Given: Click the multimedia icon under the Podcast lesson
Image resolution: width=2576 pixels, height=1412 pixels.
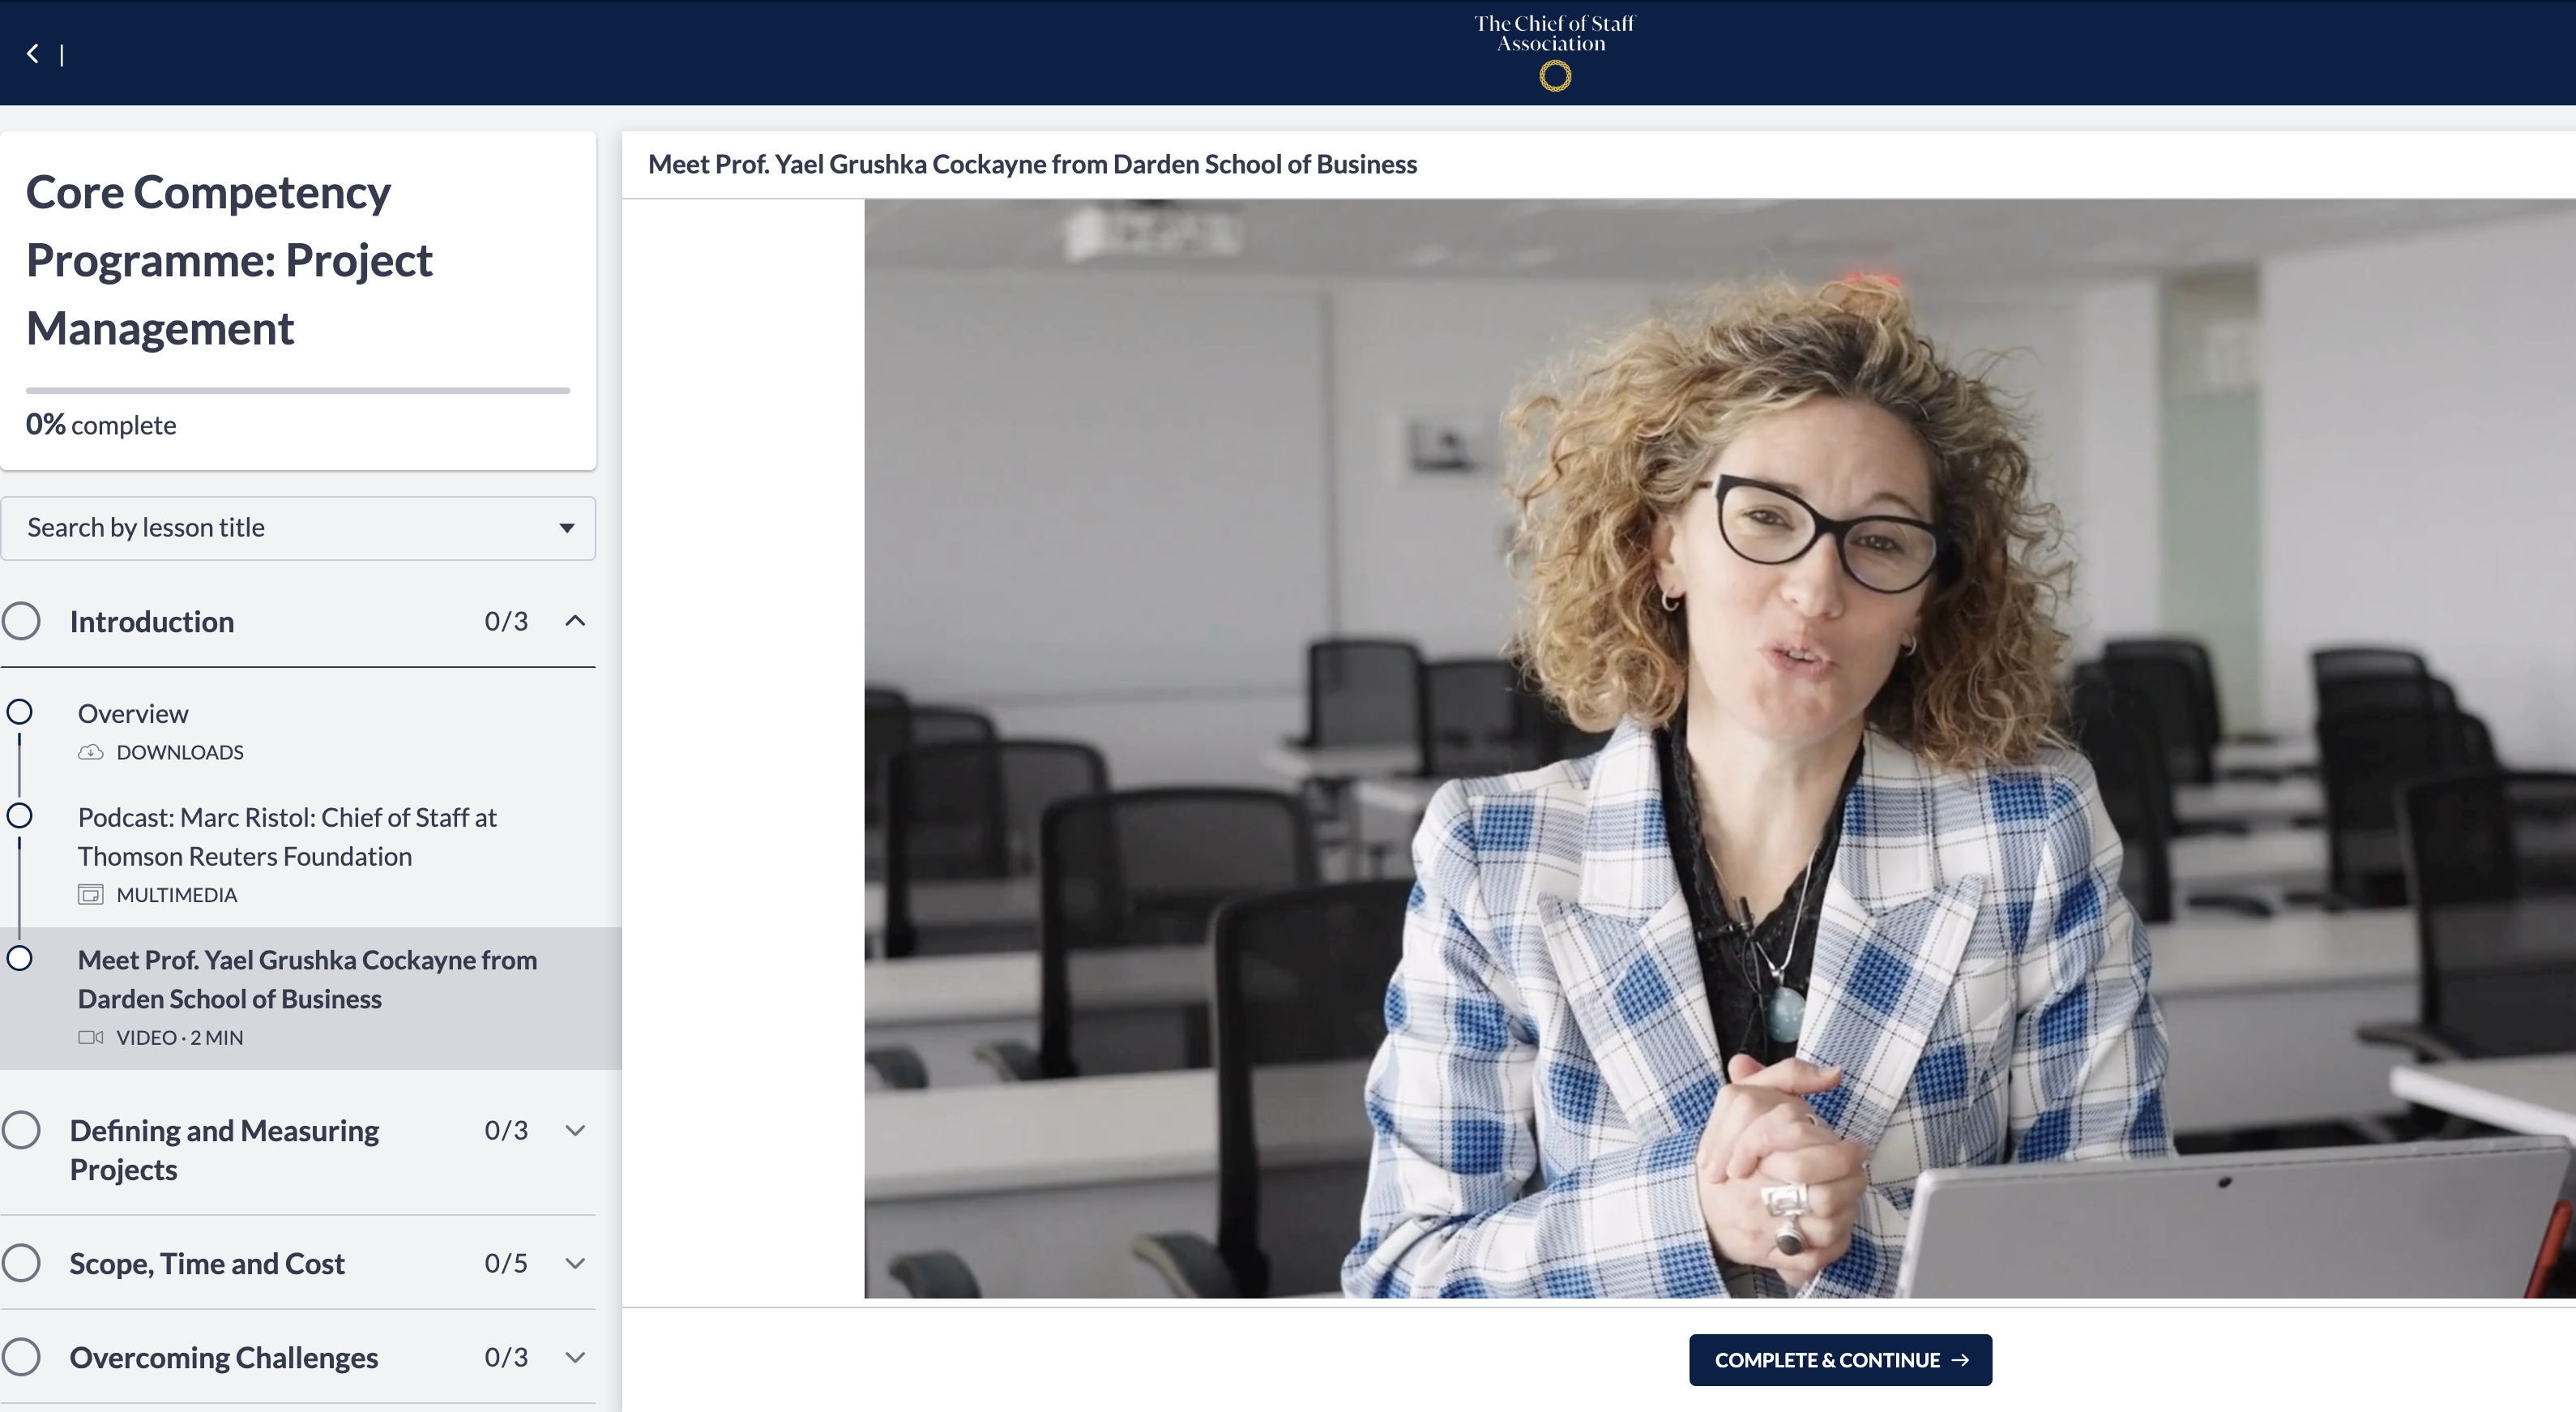Looking at the screenshot, I should pos(90,895).
